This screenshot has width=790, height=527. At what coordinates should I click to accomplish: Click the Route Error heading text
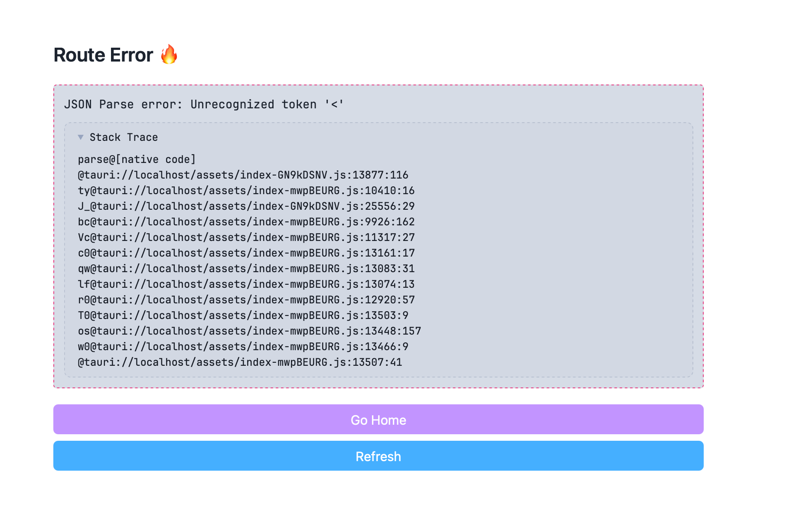[x=103, y=55]
